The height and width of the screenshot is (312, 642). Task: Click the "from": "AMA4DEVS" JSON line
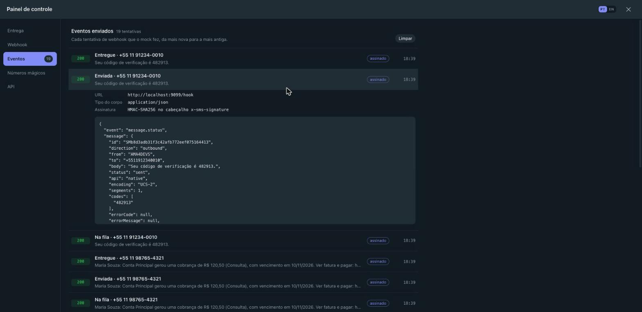tap(132, 154)
